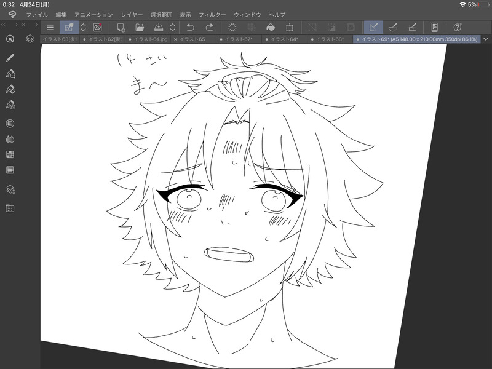Switch to the イラスト67* tab
The height and width of the screenshot is (369, 492).
239,39
